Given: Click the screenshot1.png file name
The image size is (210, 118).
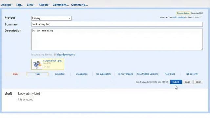Looking at the screenshot, I should click(x=53, y=61).
